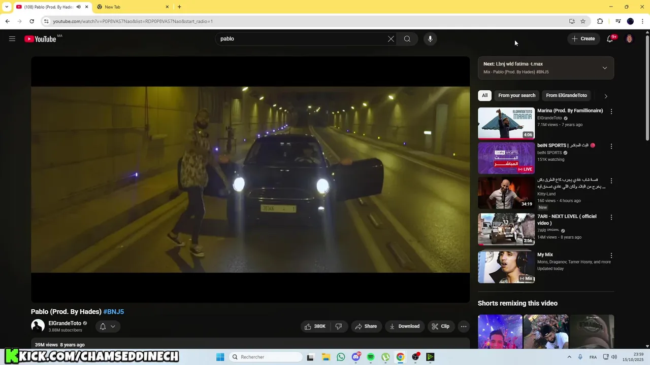Bookmark this page with the star icon
650x365 pixels.
point(583,21)
